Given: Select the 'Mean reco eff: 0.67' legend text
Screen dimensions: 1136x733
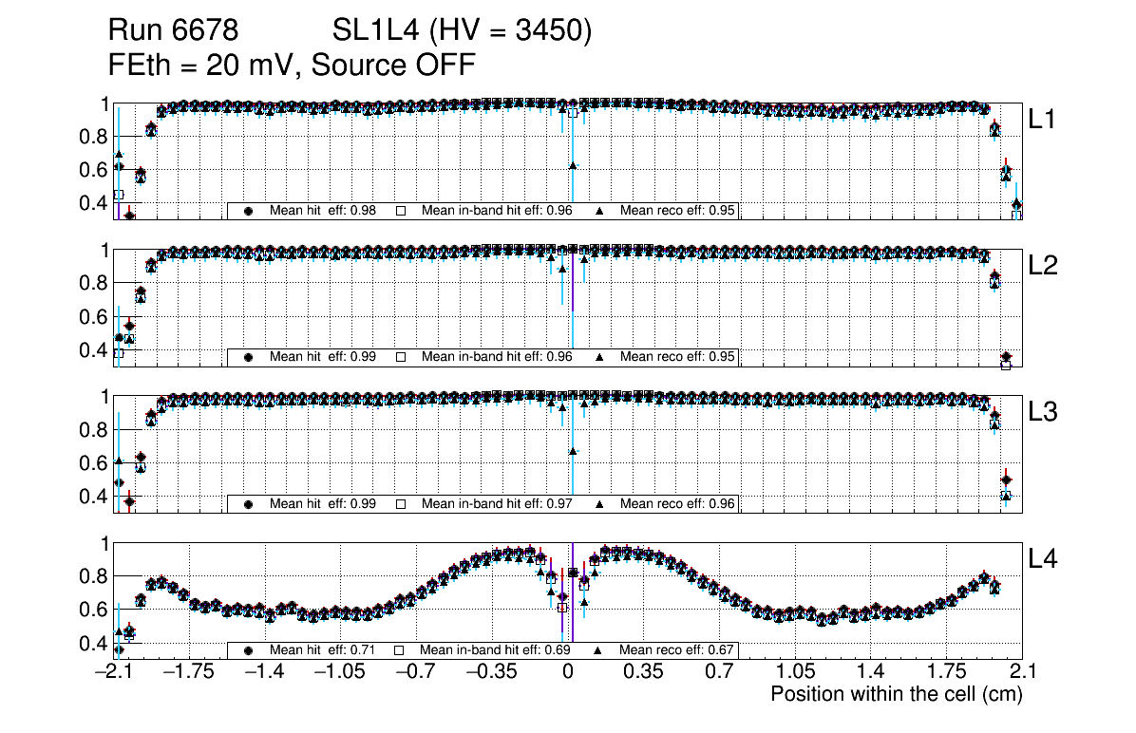Looking at the screenshot, I should [678, 650].
